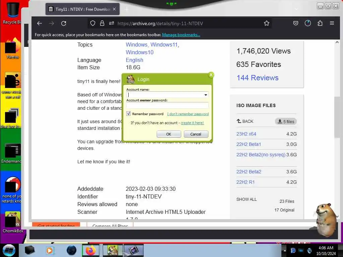The image size is (343, 257).
Task: Follow 'create it here!' link
Action: coord(192,123)
